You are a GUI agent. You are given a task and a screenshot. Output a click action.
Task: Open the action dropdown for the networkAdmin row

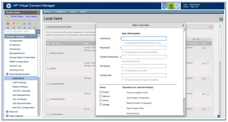208,94
